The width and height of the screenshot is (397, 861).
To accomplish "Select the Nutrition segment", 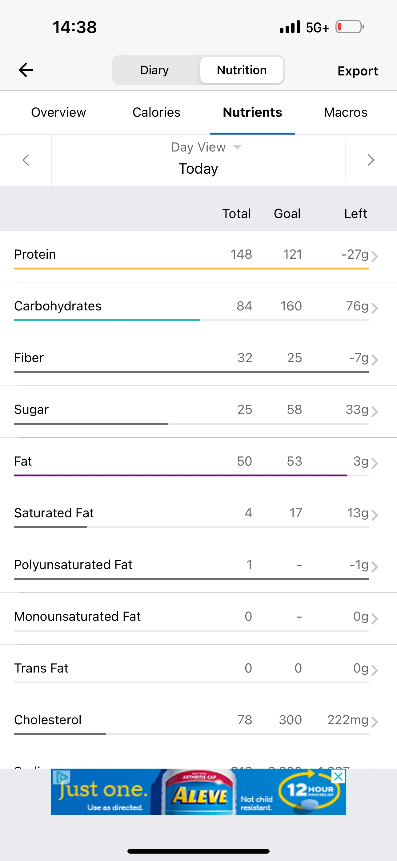I will point(242,70).
